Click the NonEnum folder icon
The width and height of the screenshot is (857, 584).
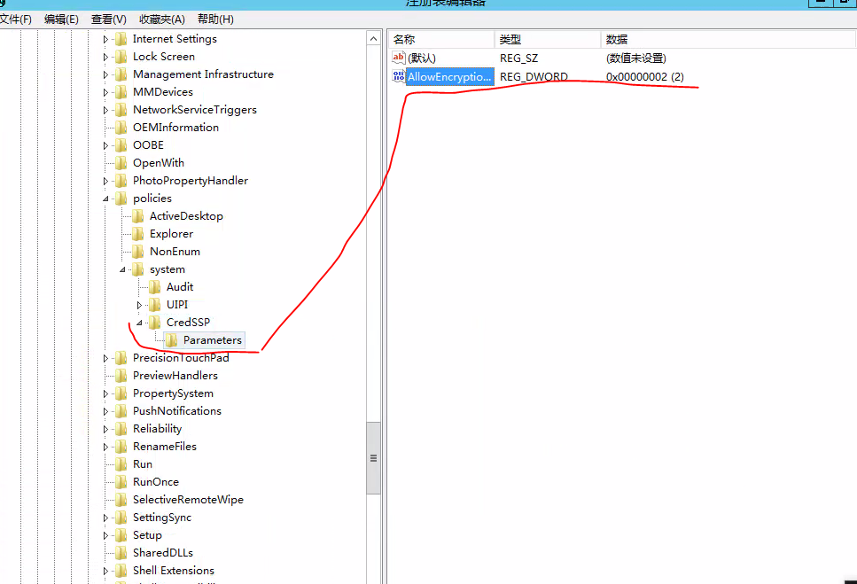137,252
